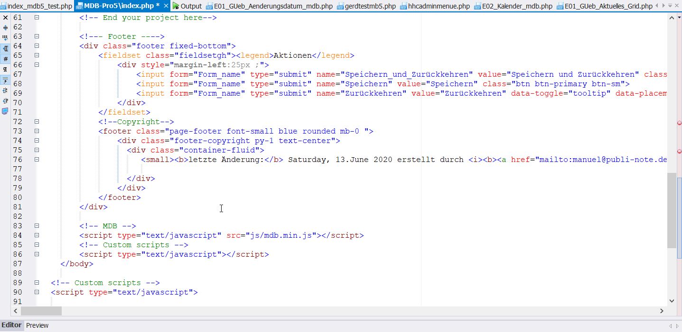Click the PHP file icon of the E01_GUeb_Aktuelles_Grid.php tab
The image size is (682, 332).
pos(561,6)
